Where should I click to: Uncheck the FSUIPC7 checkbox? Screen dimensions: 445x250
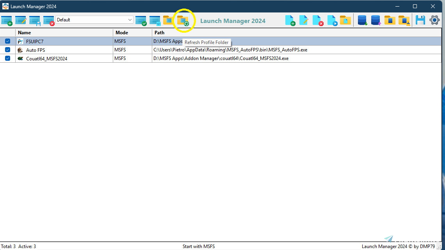[8, 41]
